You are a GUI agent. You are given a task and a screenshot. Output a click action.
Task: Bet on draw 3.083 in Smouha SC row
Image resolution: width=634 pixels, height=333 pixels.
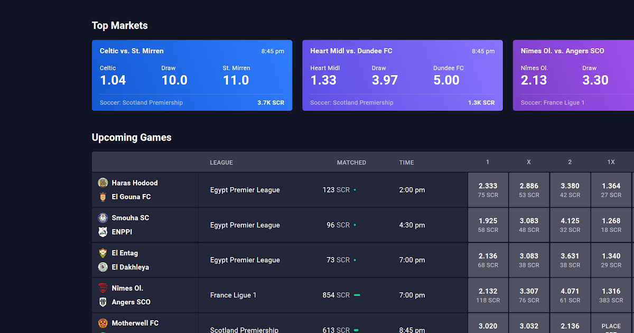tap(529, 225)
